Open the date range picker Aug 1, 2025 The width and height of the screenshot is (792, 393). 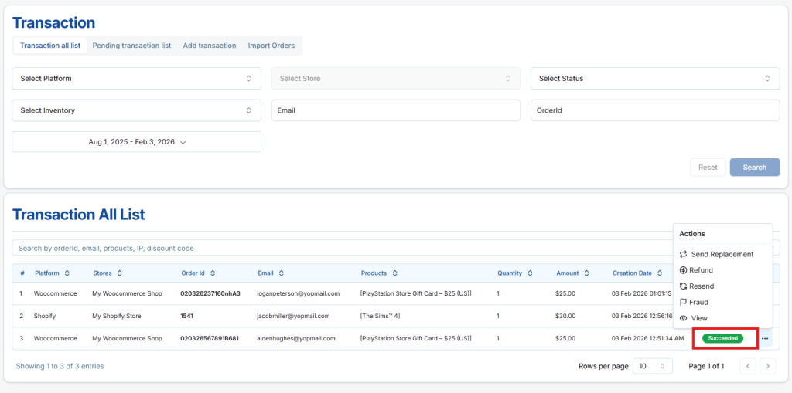[x=136, y=142]
